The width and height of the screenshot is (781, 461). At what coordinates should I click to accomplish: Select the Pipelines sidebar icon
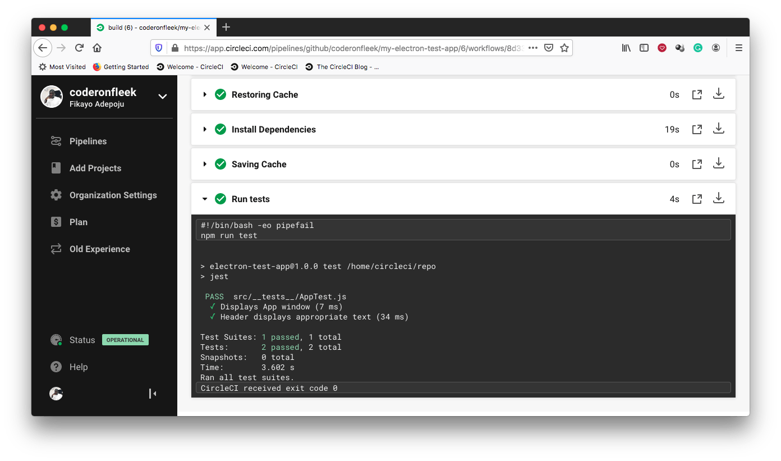tap(55, 141)
